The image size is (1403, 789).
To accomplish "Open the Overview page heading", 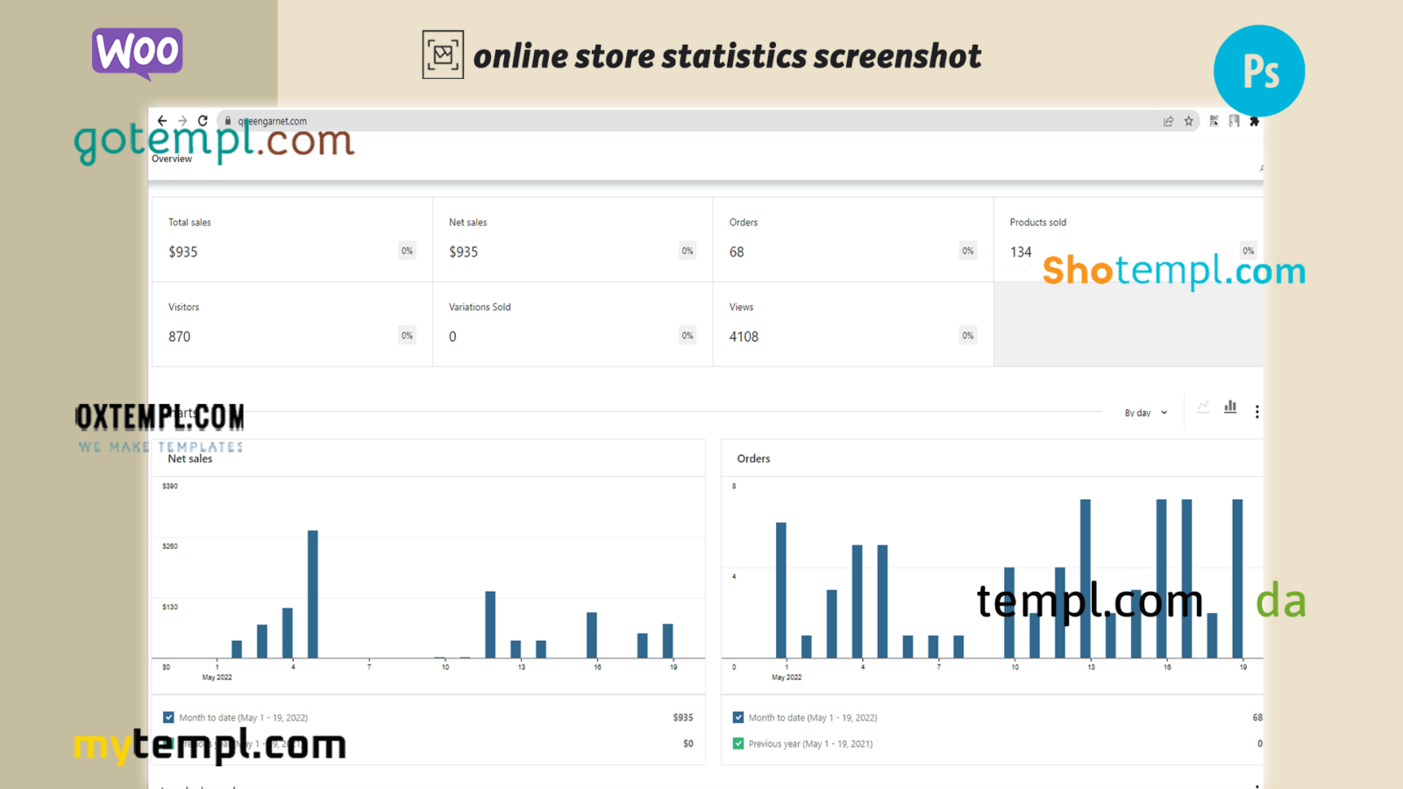I will tap(172, 159).
